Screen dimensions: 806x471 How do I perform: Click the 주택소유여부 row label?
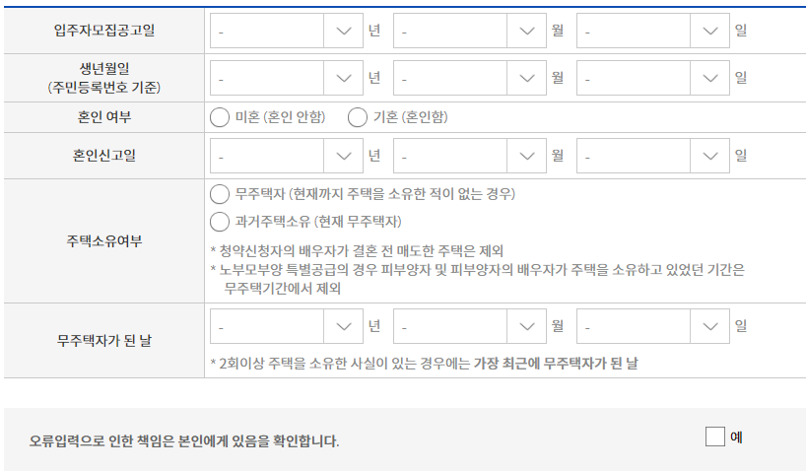pyautogui.click(x=104, y=240)
